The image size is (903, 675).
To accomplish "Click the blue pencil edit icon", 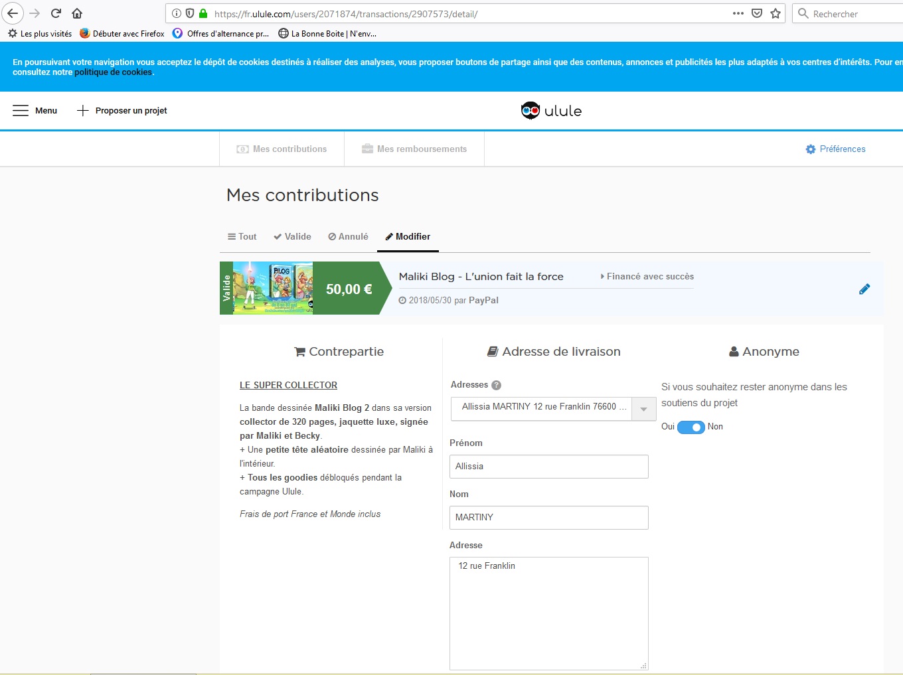I will (864, 289).
